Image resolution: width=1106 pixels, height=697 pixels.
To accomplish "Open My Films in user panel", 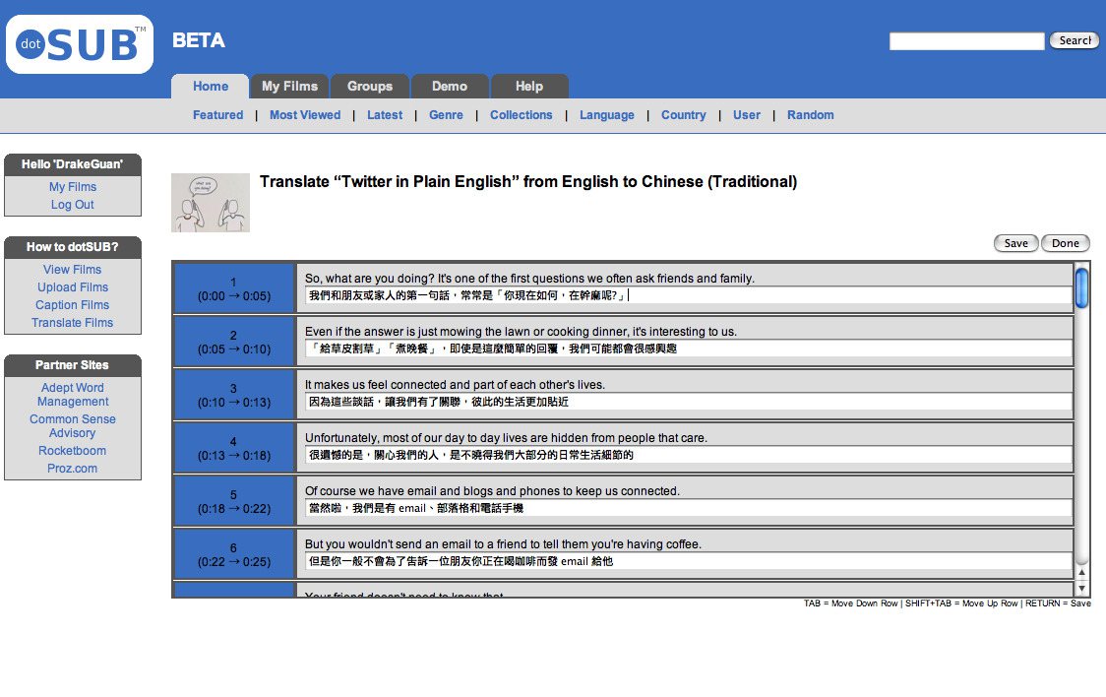I will click(73, 187).
